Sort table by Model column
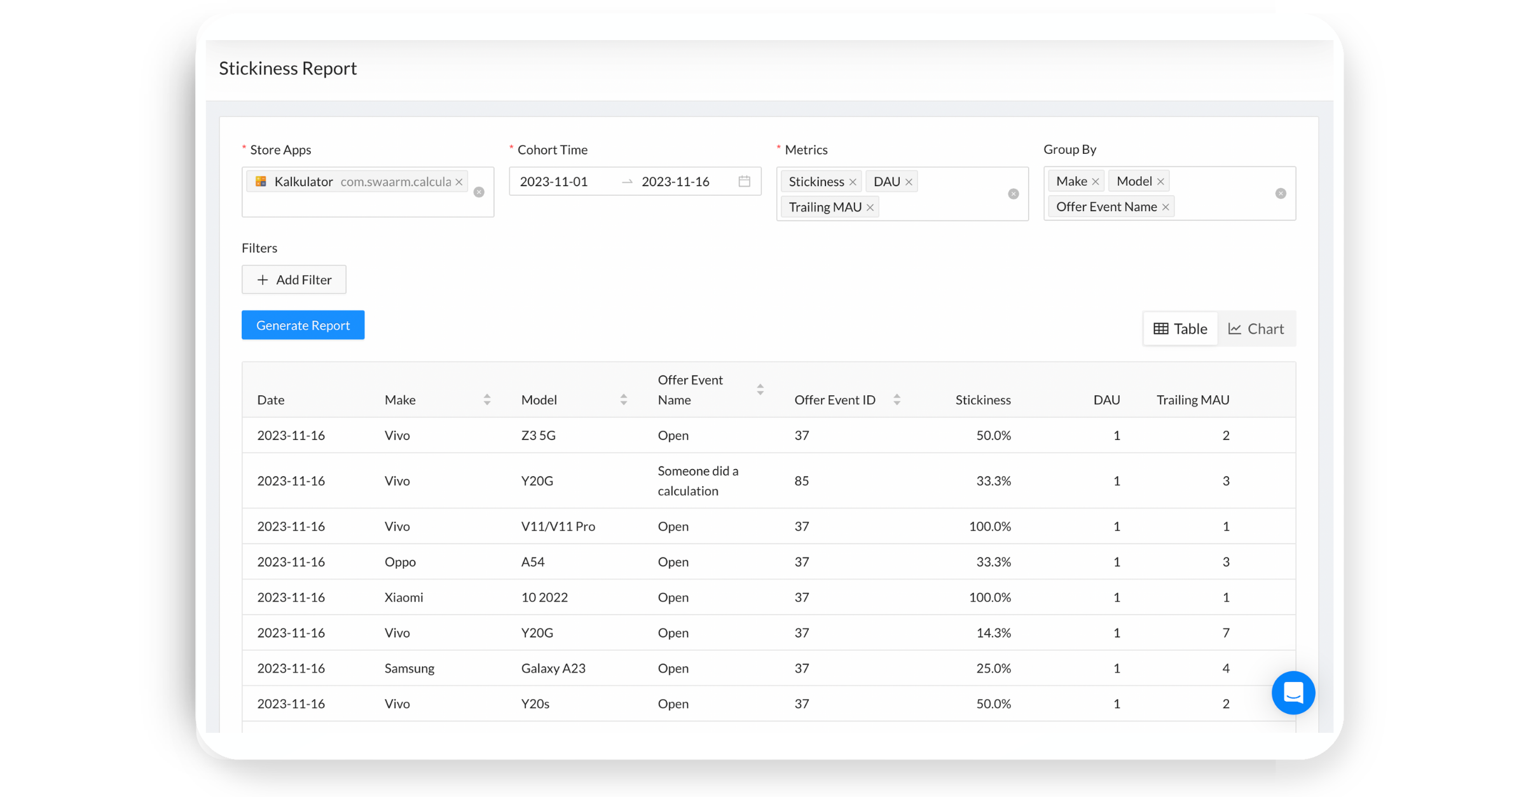This screenshot has width=1526, height=797. point(624,400)
